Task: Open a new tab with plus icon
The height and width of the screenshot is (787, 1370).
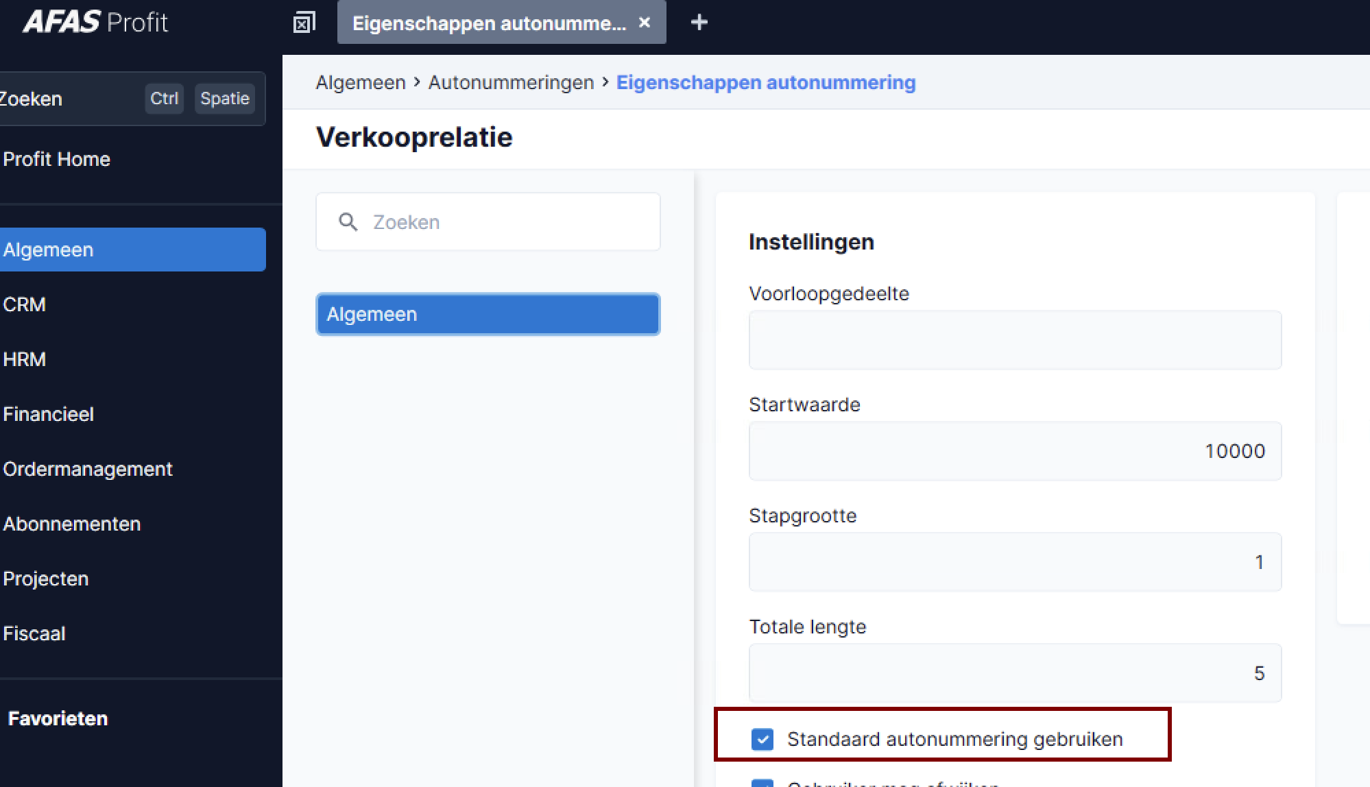Action: [x=699, y=23]
